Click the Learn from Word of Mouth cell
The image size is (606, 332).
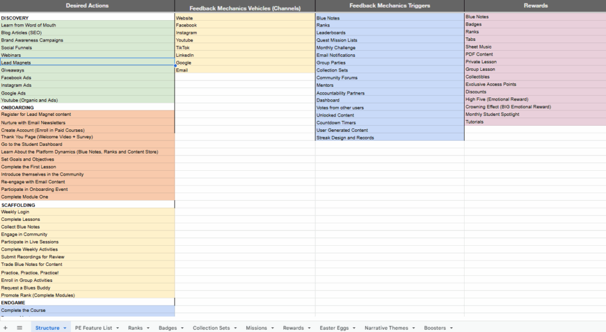tap(88, 25)
